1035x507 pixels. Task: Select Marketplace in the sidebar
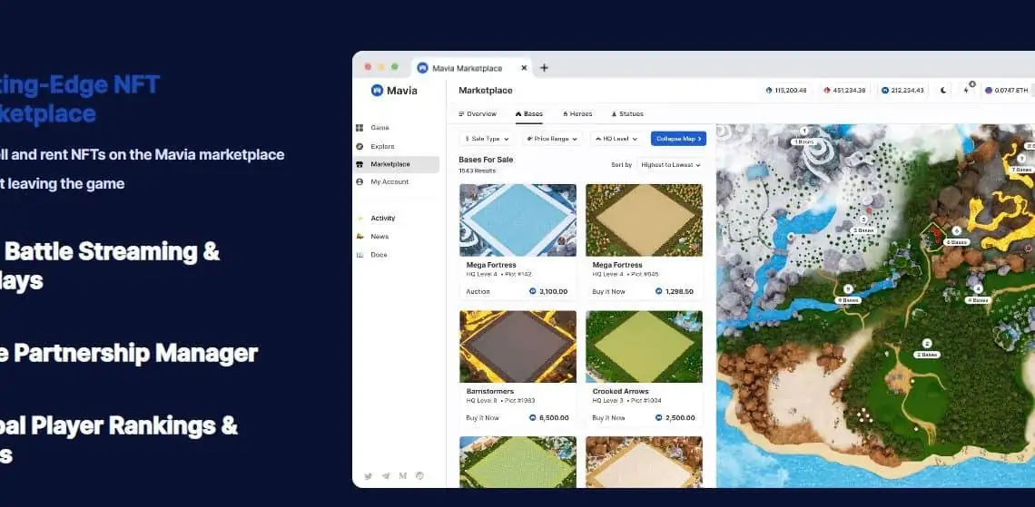[x=396, y=164]
